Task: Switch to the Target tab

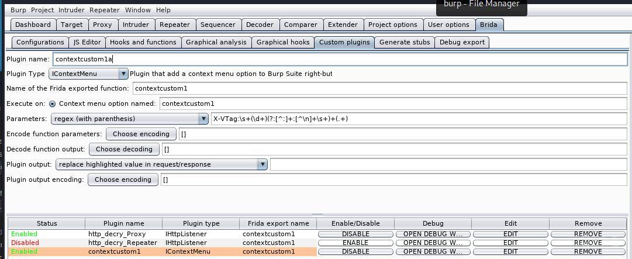Action: (x=72, y=25)
